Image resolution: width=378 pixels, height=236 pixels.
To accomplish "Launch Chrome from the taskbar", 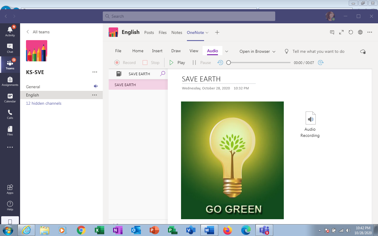I will [x=81, y=230].
